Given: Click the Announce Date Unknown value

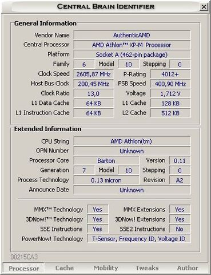Looking at the screenshot, I should [132, 190].
